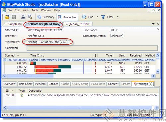
Task: Open the dropdown arrow next to Find
Action: tap(97, 17)
